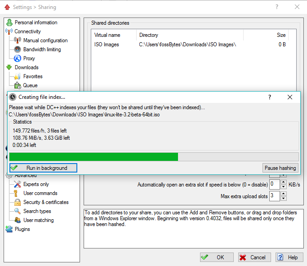Click the help description text box

[x=194, y=229]
